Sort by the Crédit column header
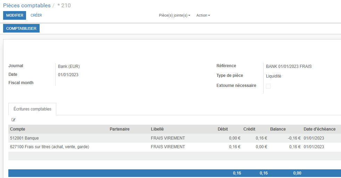Screen dimensions: 341x178 [x=249, y=129]
